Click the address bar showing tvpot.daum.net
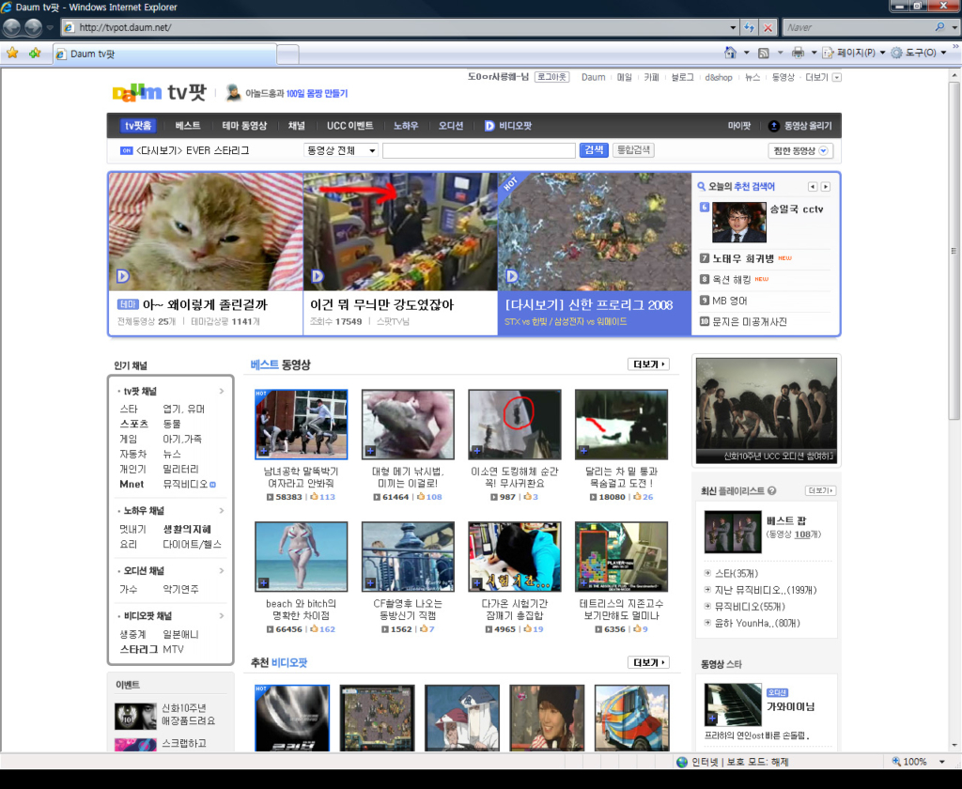Viewport: 962px width, 789px height. (398, 27)
